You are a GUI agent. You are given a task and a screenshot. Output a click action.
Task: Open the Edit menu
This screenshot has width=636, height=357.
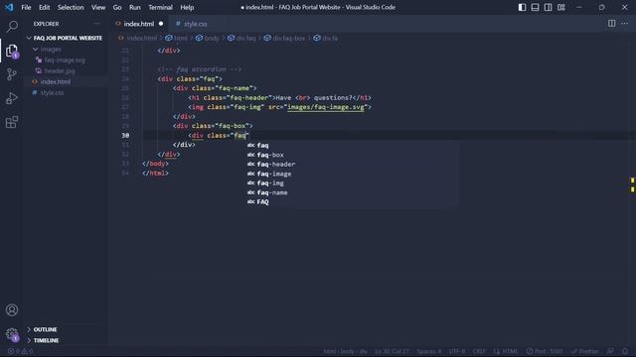[x=44, y=7]
